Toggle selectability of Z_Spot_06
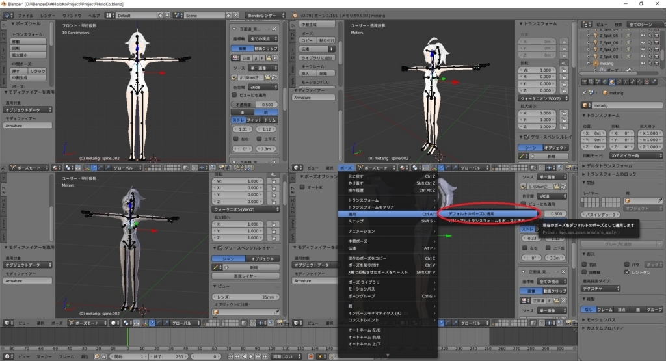Image resolution: width=666 pixels, height=361 pixels. click(650, 43)
